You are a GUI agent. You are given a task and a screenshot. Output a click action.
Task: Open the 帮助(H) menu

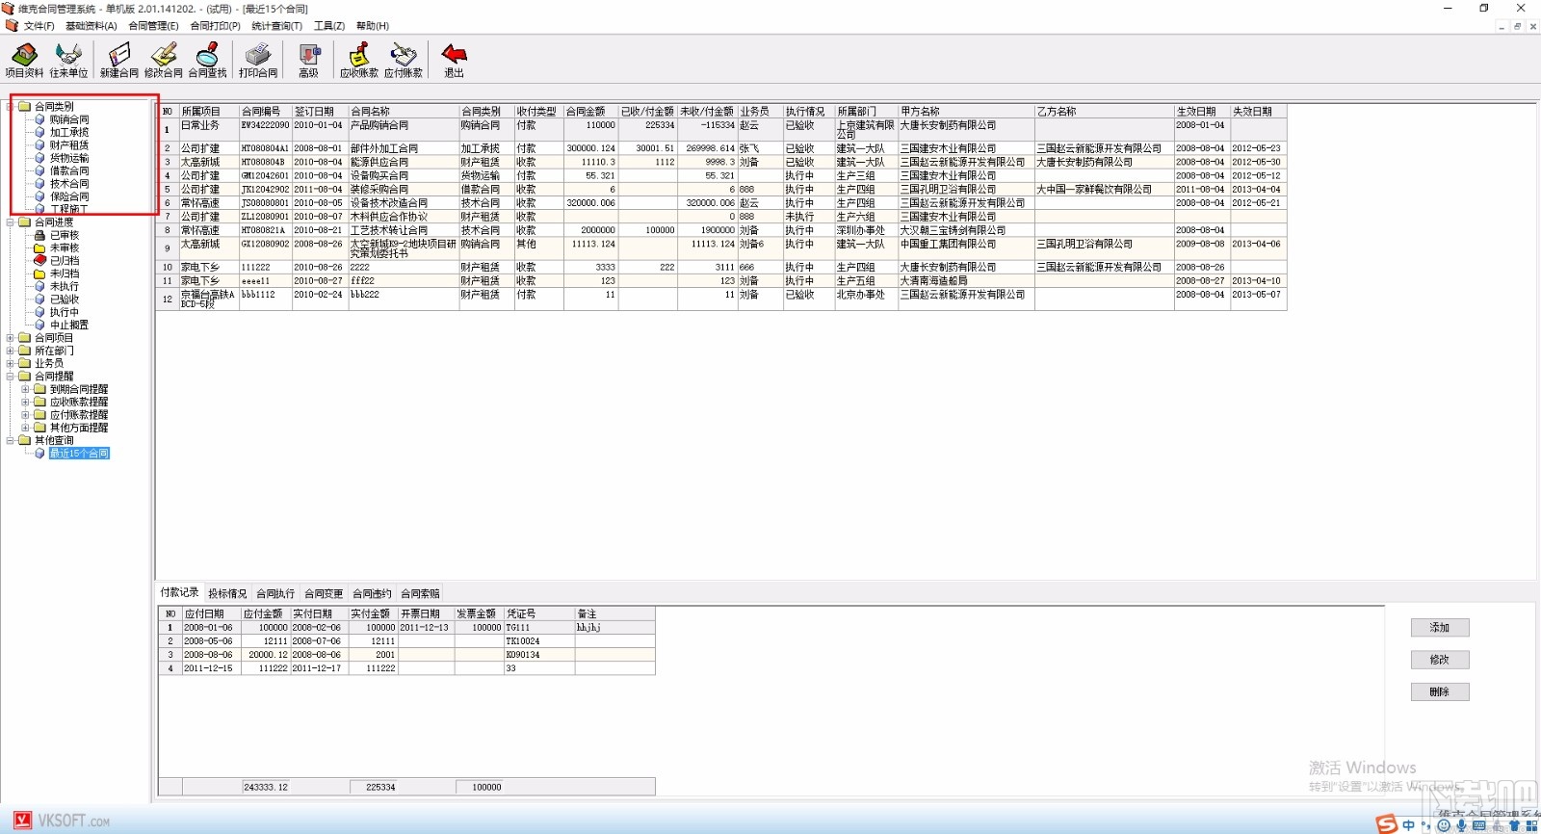[373, 26]
